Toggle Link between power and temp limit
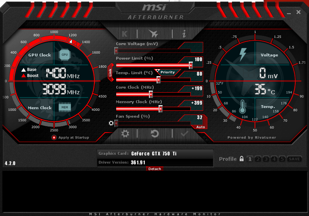Viewport: 309px width, 216px height. pyautogui.click(x=111, y=73)
